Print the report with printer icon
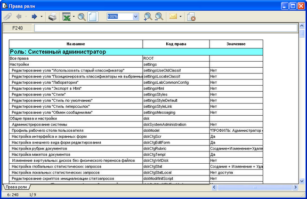307x199 pixels. click(52, 17)
